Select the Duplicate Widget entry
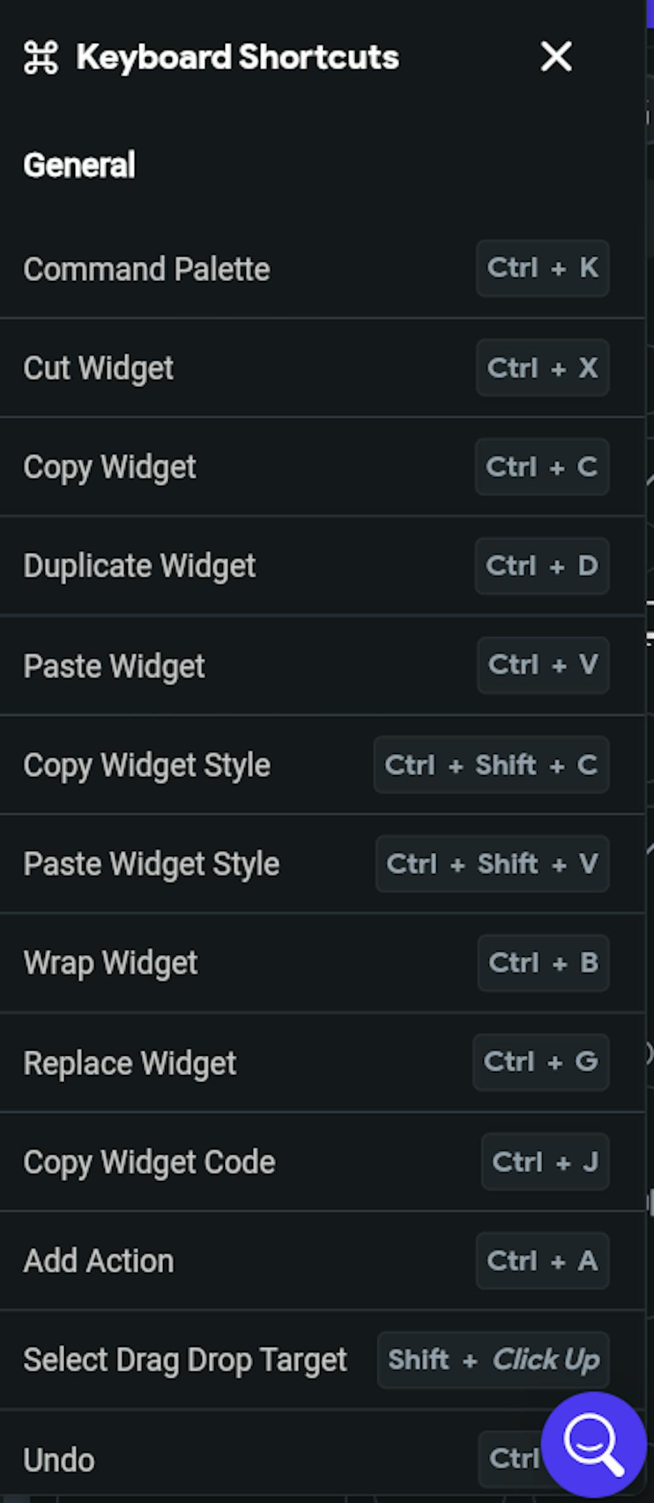This screenshot has height=1503, width=654. click(x=139, y=566)
